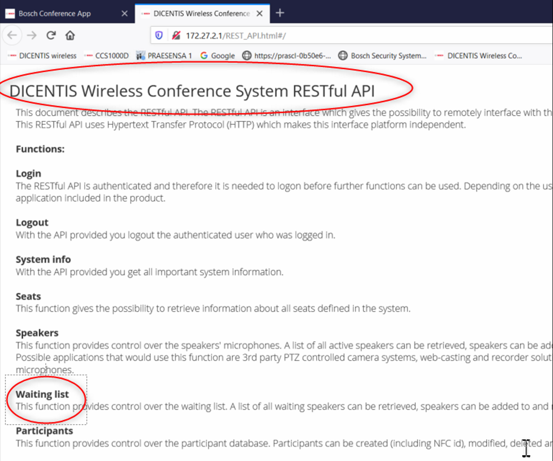Open the DICENTIS wireless bookmark
Viewport: 553px width, 461px height.
(42, 56)
